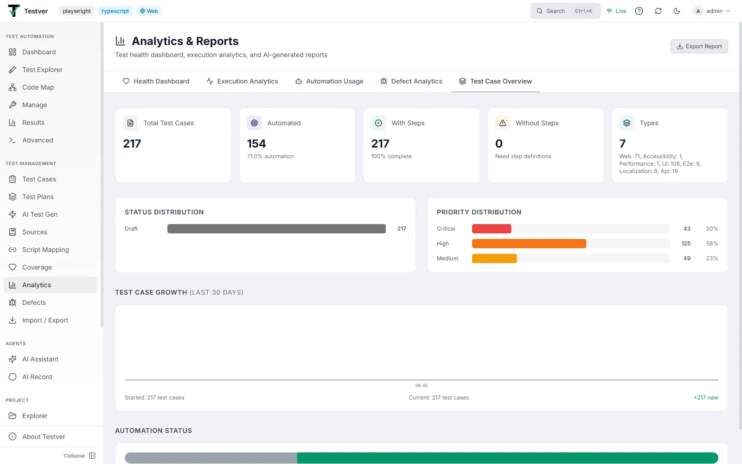Image resolution: width=742 pixels, height=464 pixels.
Task: Click the Defects bug icon
Action: click(x=13, y=303)
